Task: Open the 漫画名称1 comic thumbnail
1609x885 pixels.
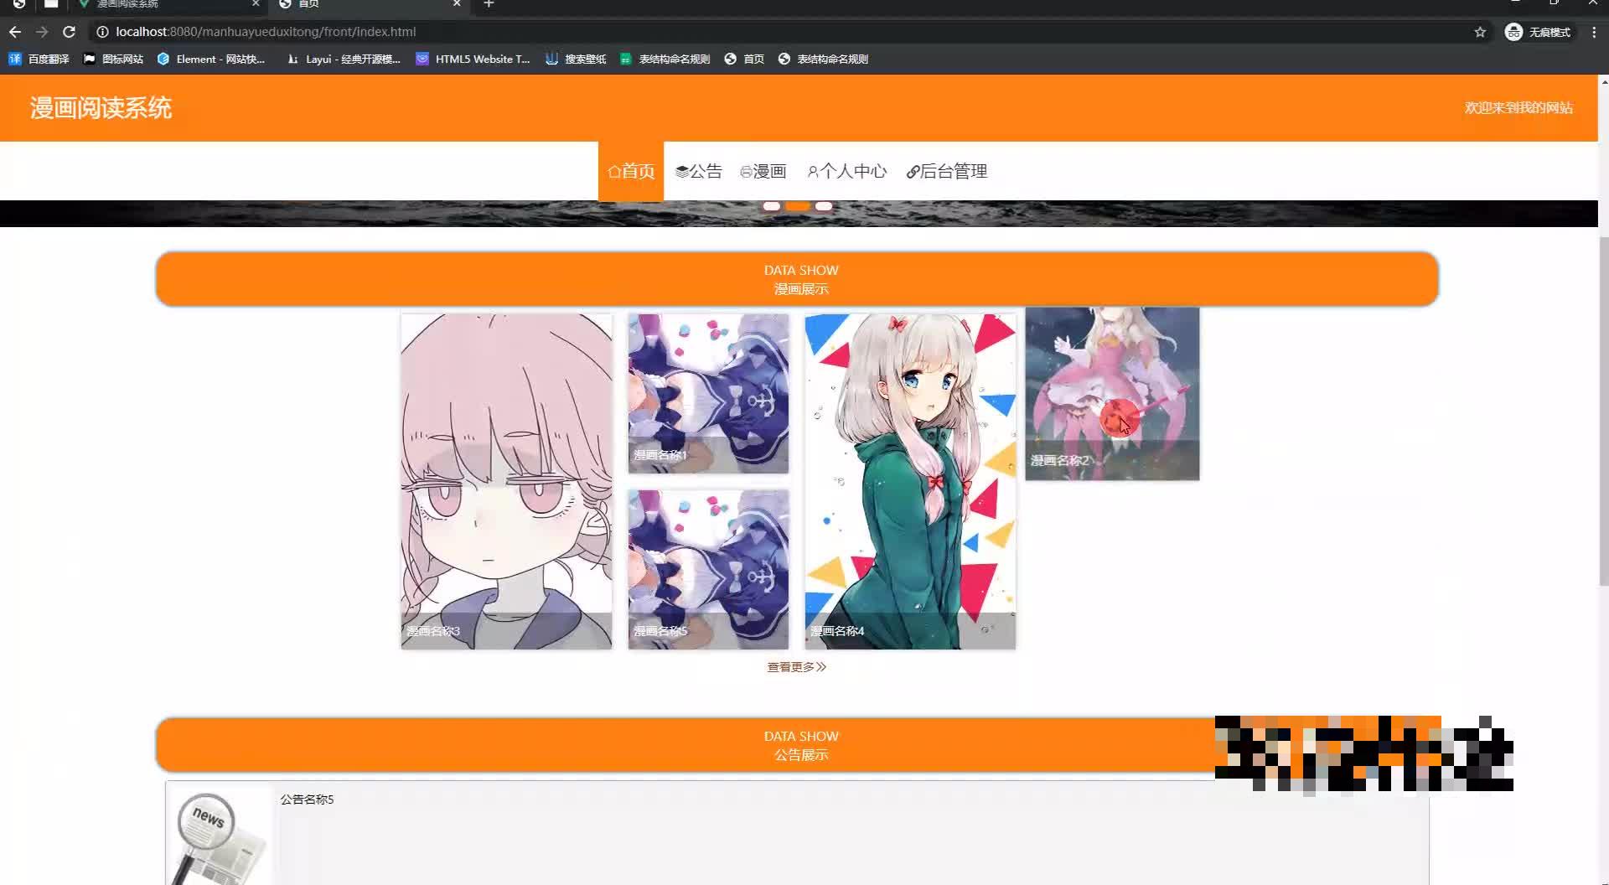Action: pos(708,393)
